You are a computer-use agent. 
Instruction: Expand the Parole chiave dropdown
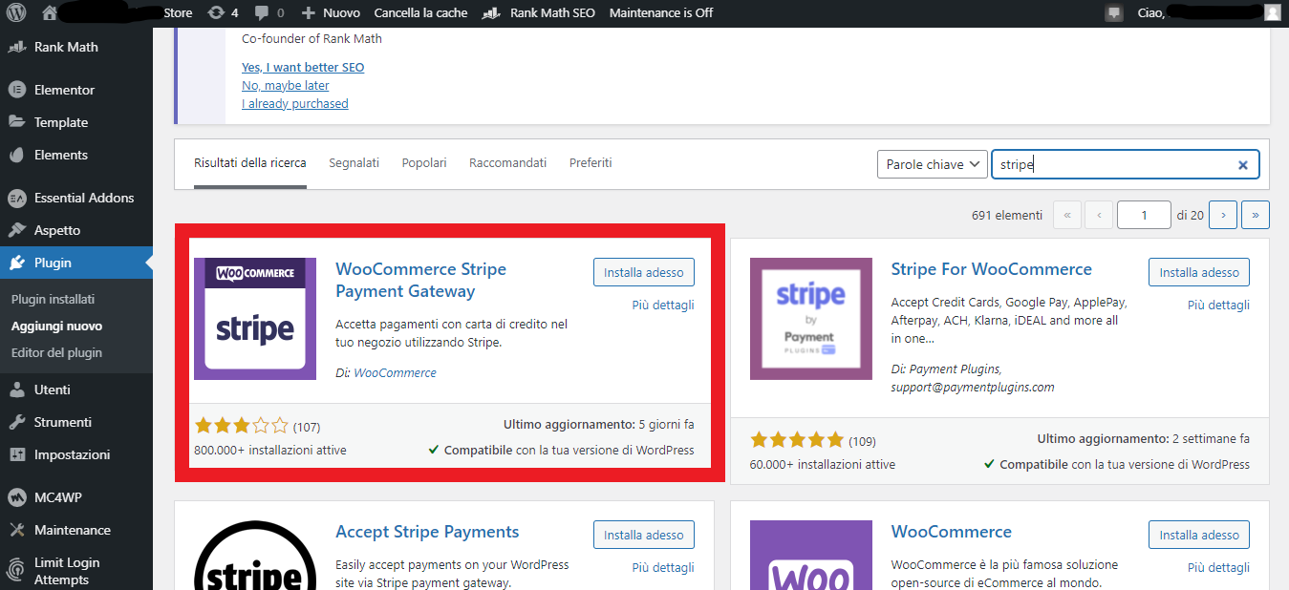932,164
